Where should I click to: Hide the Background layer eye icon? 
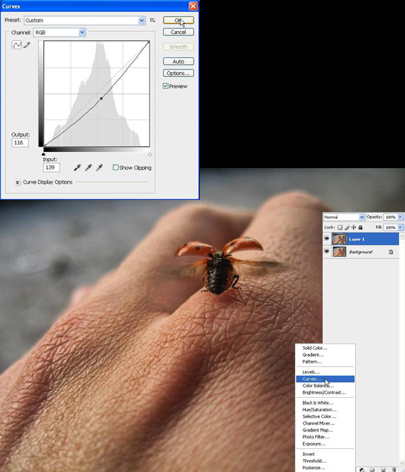(327, 251)
